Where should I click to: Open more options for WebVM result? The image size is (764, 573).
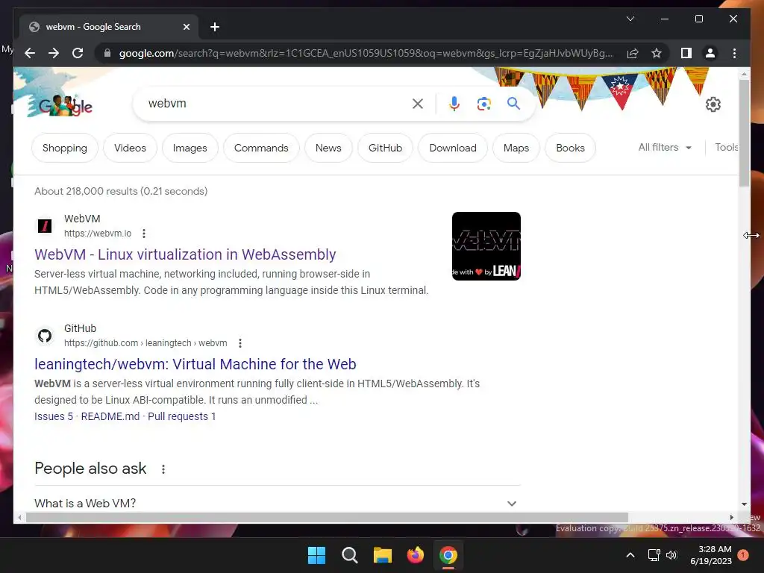(144, 234)
